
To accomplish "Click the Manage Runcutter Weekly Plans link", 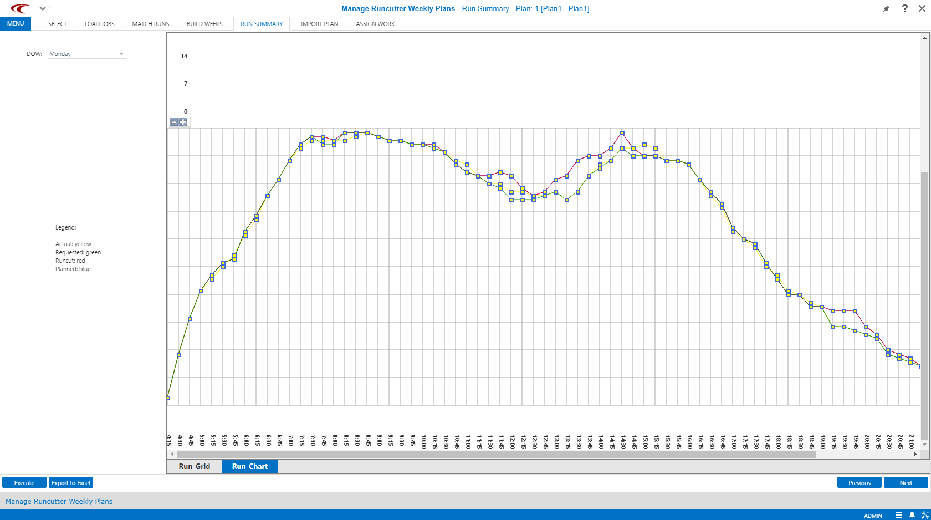I will click(x=58, y=501).
